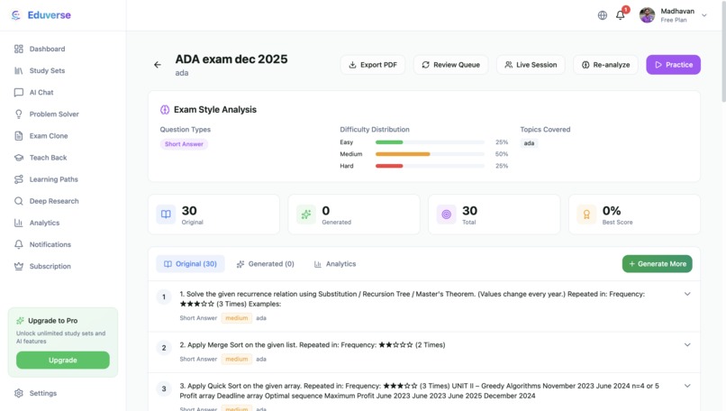This screenshot has height=411, width=726.
Task: Open AI Chat in the sidebar
Action: coord(63,92)
